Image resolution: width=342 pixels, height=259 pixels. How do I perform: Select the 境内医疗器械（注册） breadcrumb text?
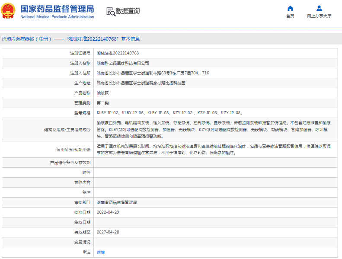click(x=29, y=39)
